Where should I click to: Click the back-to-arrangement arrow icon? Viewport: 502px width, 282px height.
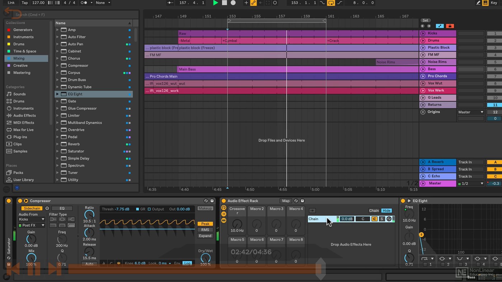pos(261,3)
